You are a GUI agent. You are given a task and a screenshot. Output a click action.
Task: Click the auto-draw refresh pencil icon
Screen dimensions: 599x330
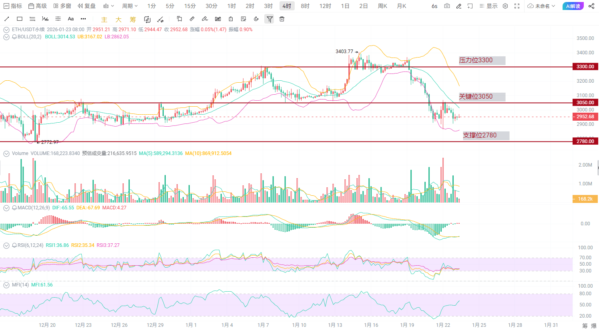(x=147, y=19)
